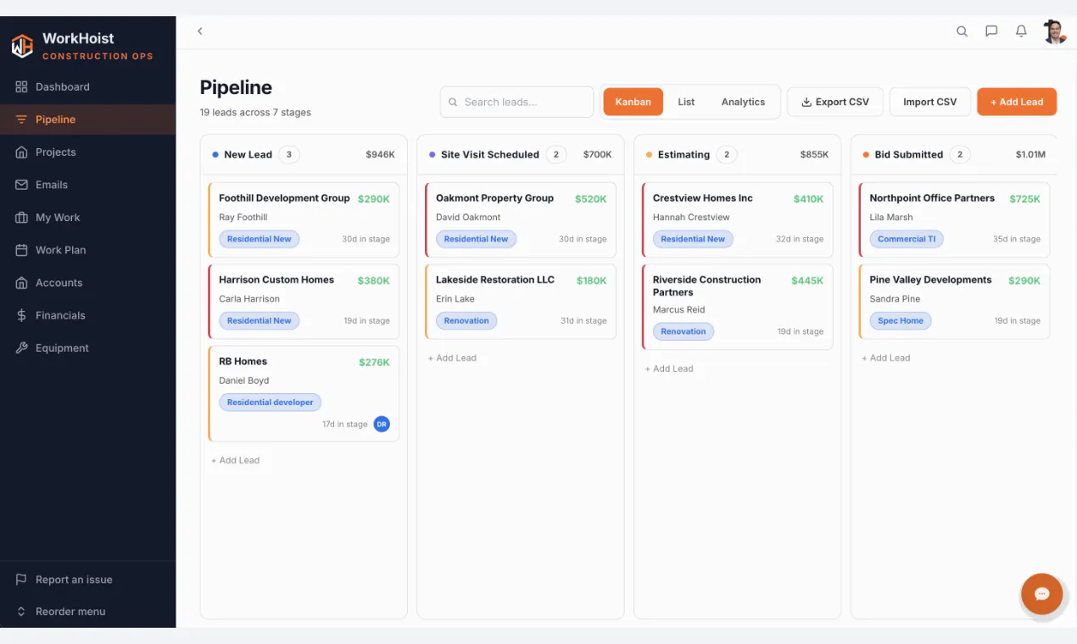1077x644 pixels.
Task: Open the Harrison Custom Homes lead card
Action: (x=304, y=301)
